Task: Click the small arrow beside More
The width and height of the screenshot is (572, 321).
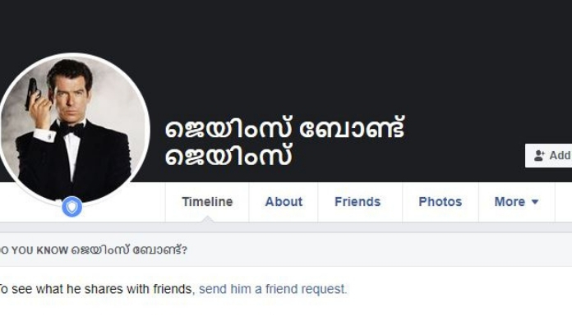Action: [x=535, y=202]
